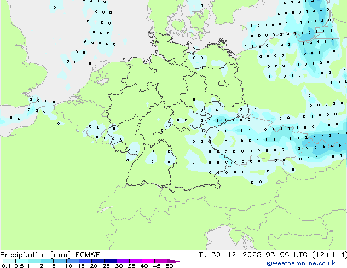The width and height of the screenshot is (347, 268).
Task: Click the '[mm]' unit label
Action: [x=61, y=255]
